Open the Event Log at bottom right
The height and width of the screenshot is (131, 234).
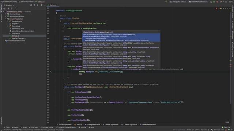pos(226,127)
